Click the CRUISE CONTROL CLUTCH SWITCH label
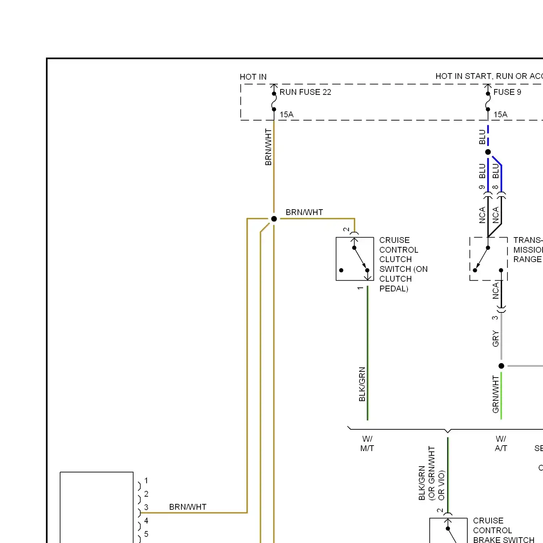The height and width of the screenshot is (543, 543). point(403,264)
